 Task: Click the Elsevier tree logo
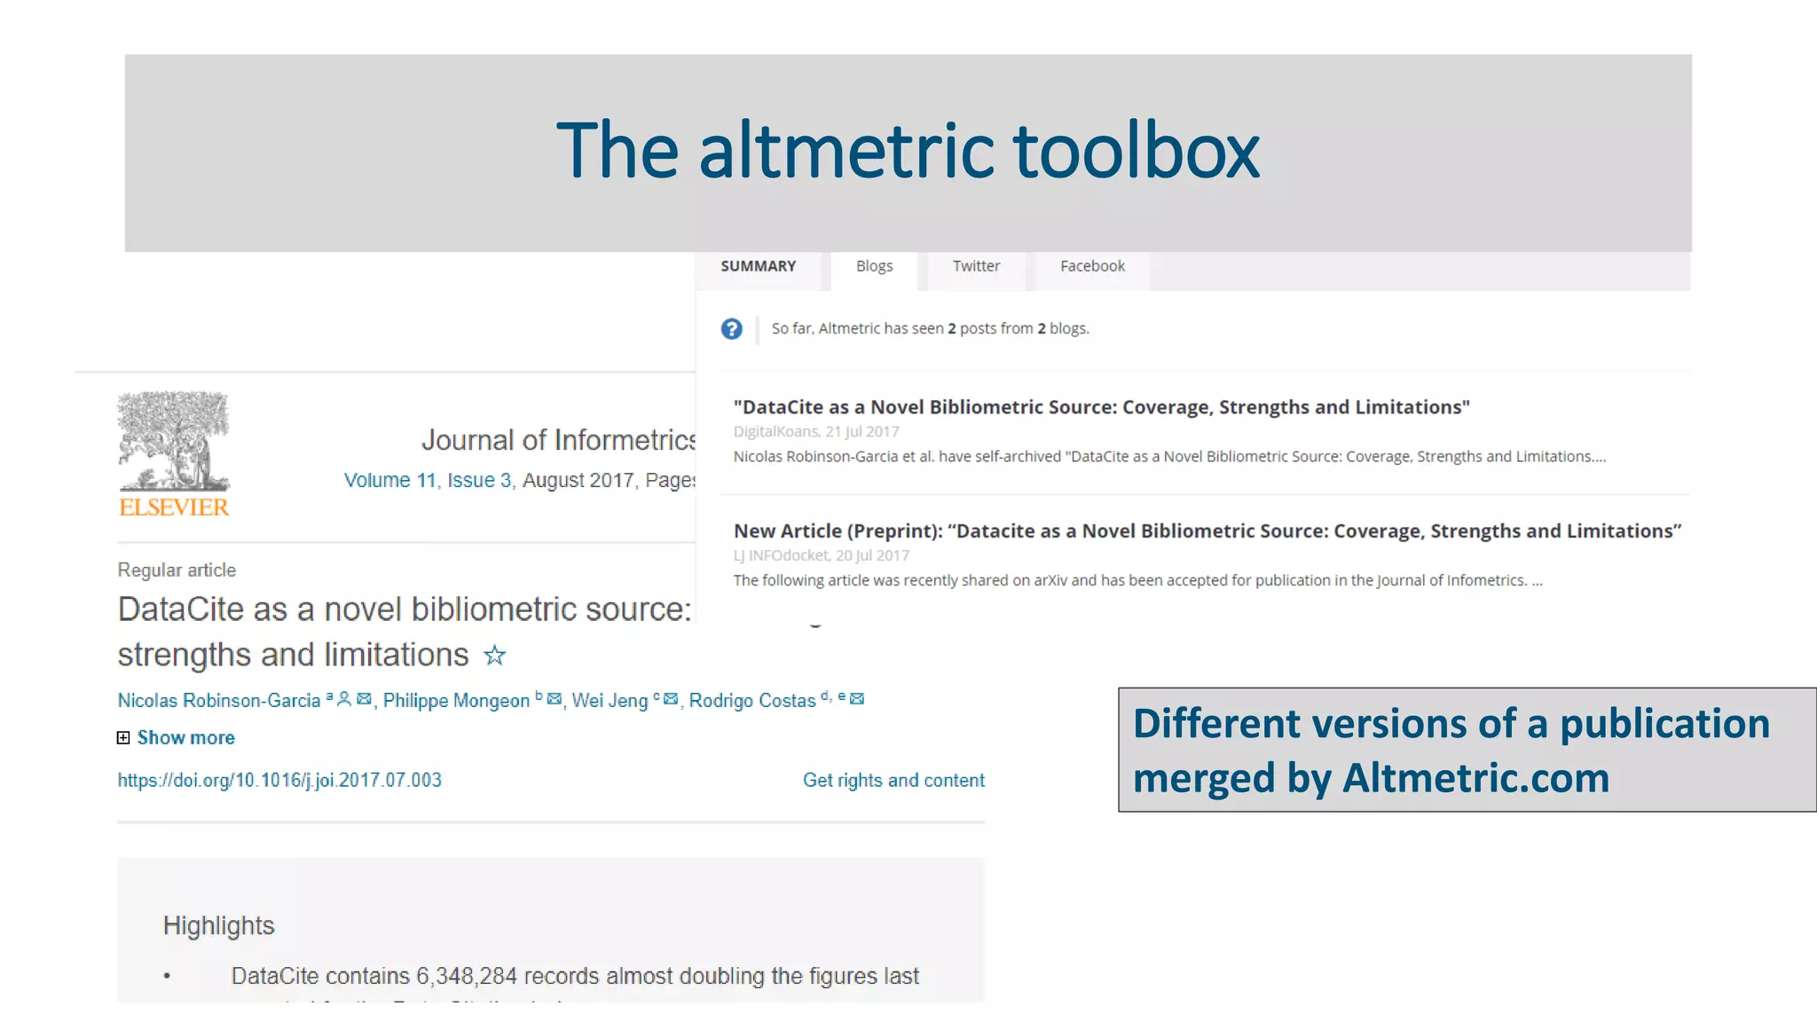[x=174, y=441]
